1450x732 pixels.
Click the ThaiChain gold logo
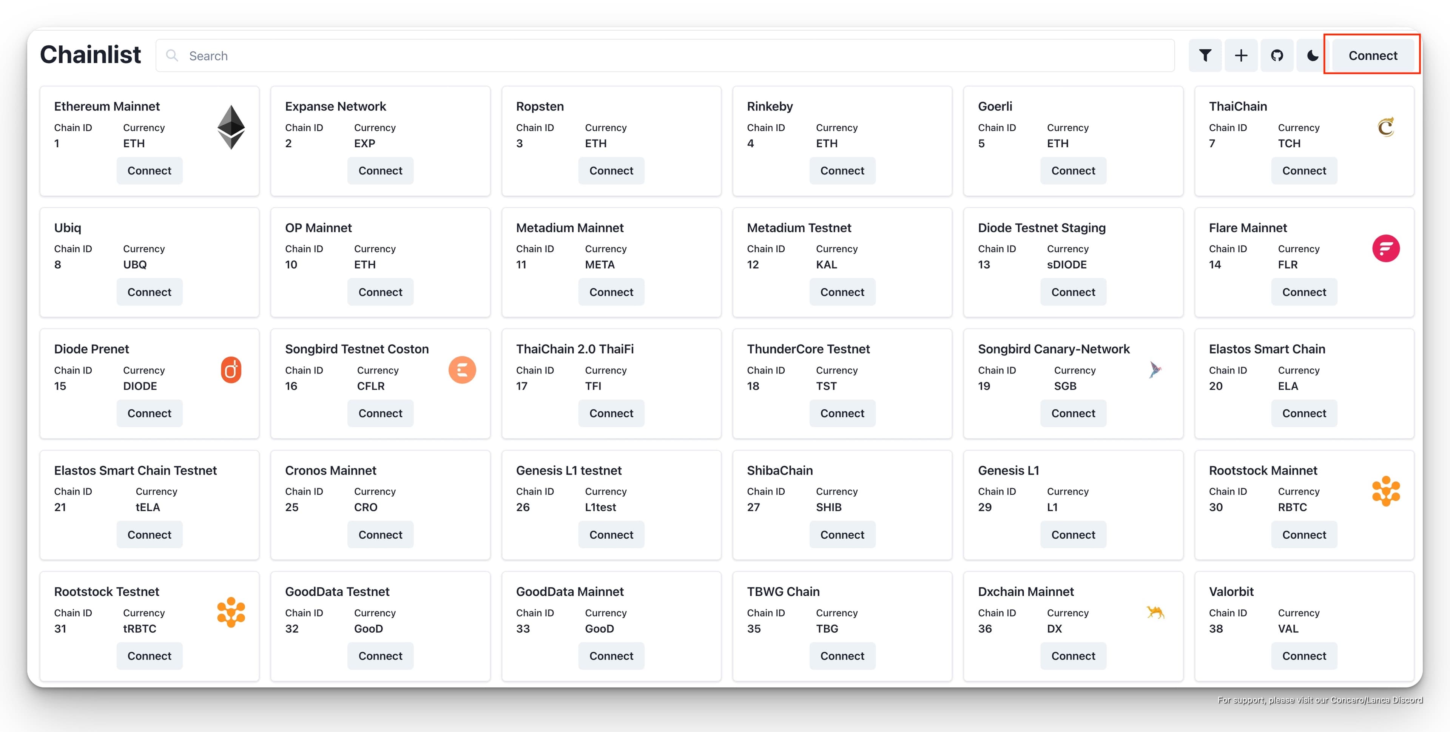(x=1385, y=127)
